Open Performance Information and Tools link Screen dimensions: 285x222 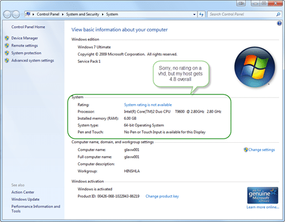36,209
